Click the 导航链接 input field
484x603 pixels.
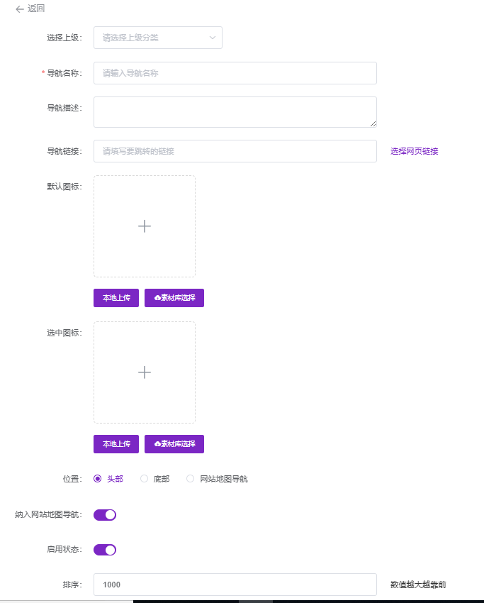coord(235,151)
